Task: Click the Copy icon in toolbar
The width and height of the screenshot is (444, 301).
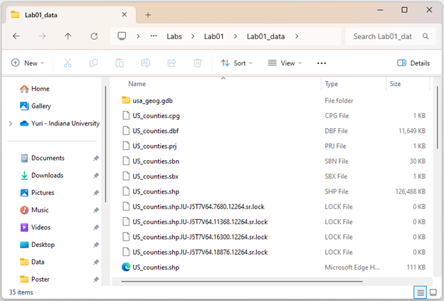Action: 93,63
